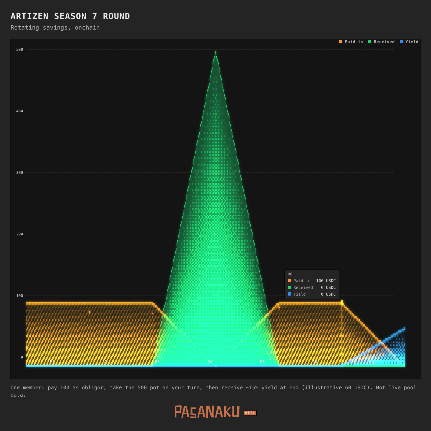Click the green Received peak at 500
The width and height of the screenshot is (431, 431).
point(215,53)
